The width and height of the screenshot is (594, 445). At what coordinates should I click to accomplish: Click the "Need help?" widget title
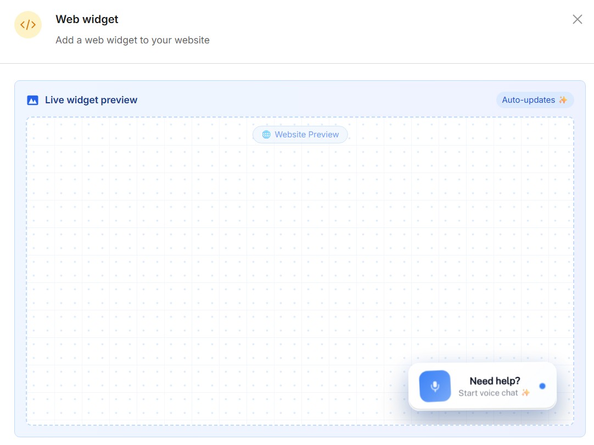point(495,381)
